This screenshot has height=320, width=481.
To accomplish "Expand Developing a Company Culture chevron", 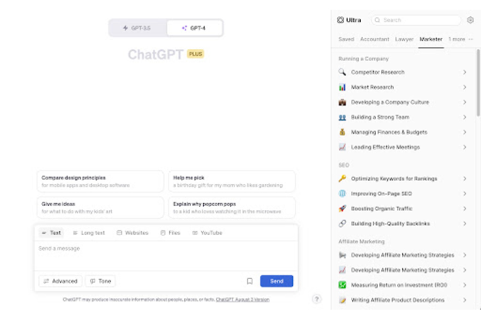I will (x=465, y=102).
